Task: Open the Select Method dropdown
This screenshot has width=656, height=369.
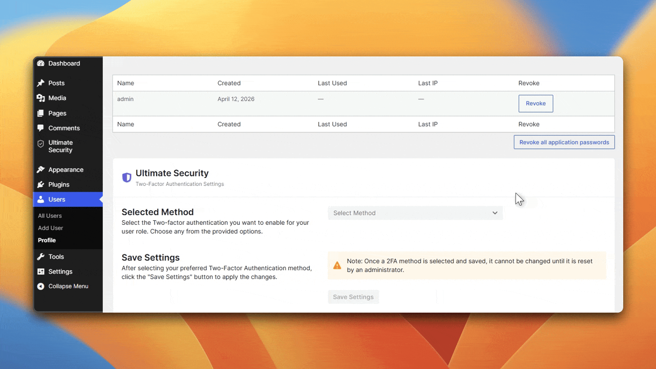Action: coord(415,213)
